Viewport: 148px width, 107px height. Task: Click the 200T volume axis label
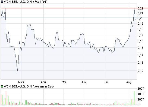click(141, 99)
